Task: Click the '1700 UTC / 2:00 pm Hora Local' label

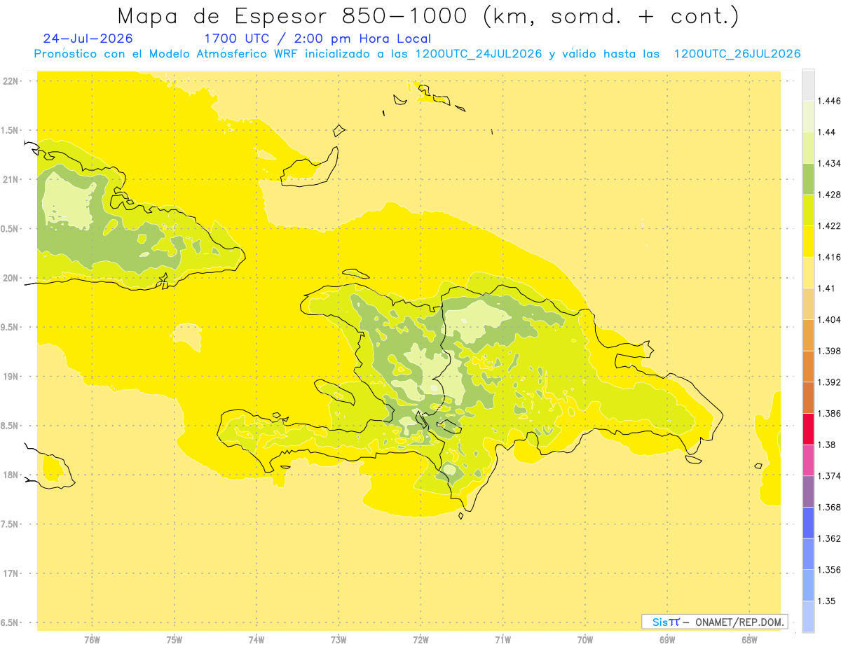Action: tap(317, 39)
